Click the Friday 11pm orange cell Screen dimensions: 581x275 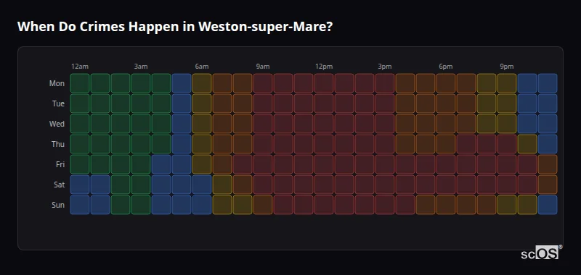tap(548, 164)
